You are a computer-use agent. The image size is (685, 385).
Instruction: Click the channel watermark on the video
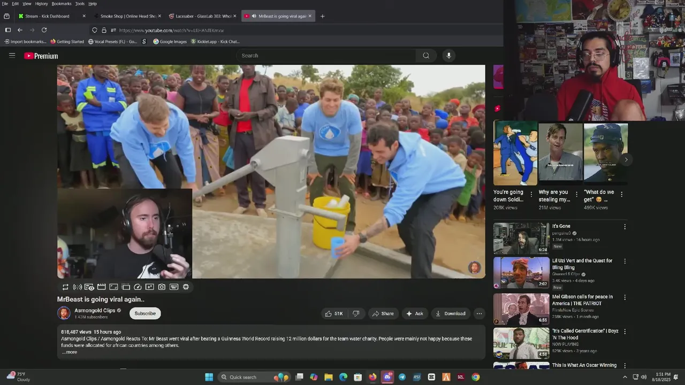point(475,267)
